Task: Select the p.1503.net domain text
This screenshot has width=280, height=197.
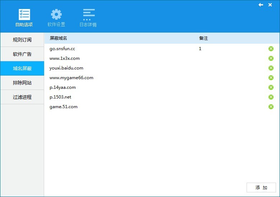Action: [60, 97]
